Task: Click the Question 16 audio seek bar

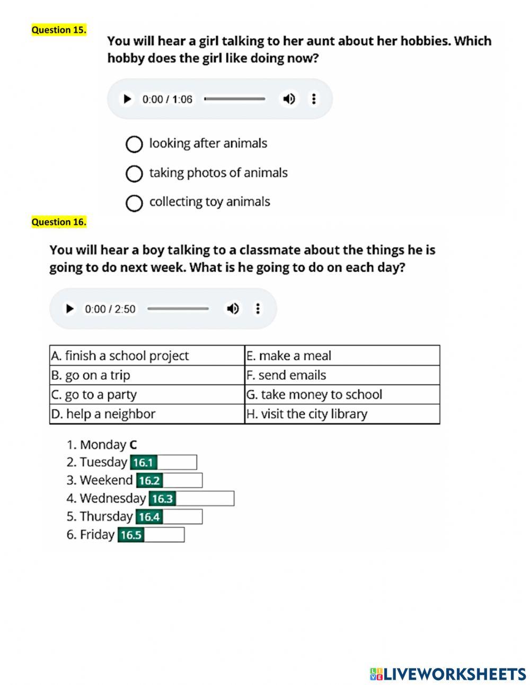Action: click(178, 309)
